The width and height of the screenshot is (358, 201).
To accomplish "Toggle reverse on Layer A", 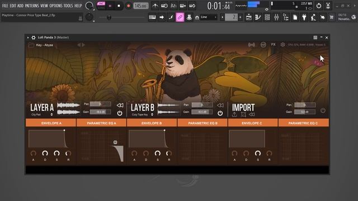I will [x=120, y=106].
